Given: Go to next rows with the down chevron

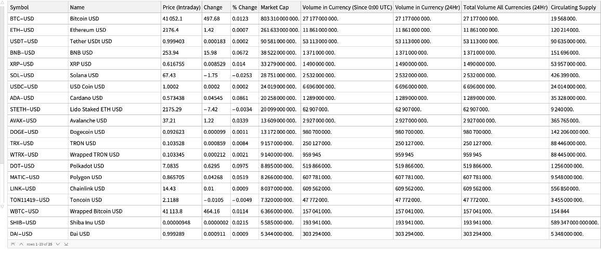Looking at the screenshot, I should (58, 244).
